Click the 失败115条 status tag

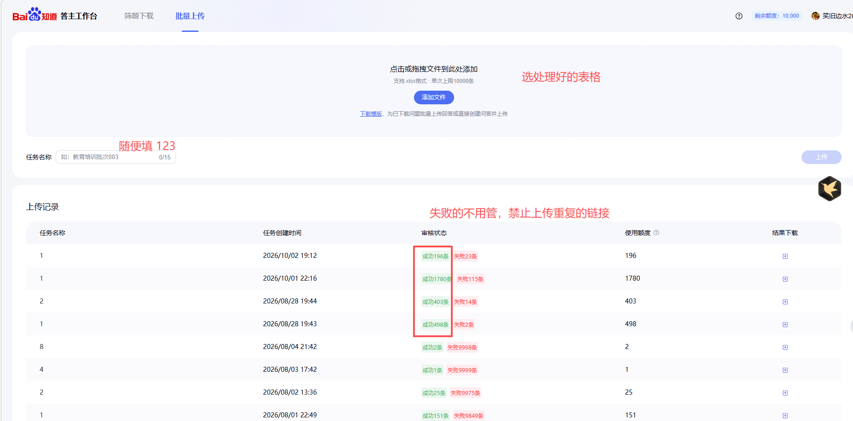(x=470, y=279)
